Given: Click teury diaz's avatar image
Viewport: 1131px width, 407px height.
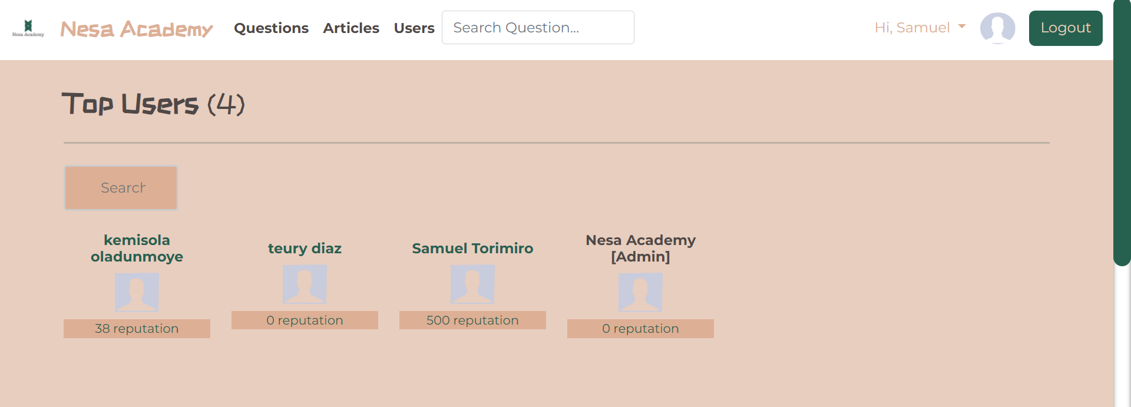Looking at the screenshot, I should pos(305,284).
